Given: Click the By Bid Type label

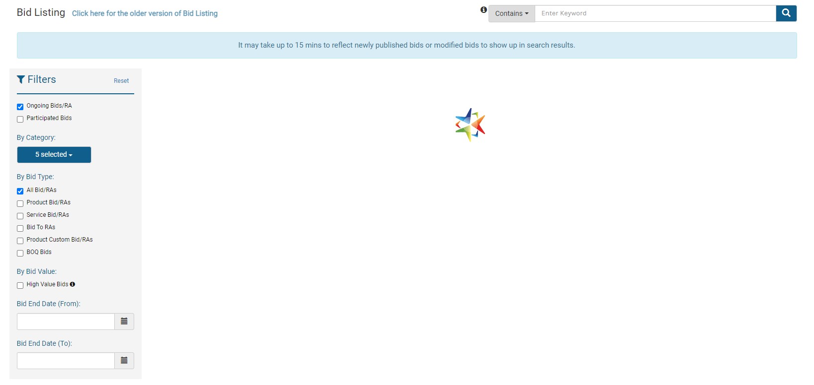Looking at the screenshot, I should 35,177.
